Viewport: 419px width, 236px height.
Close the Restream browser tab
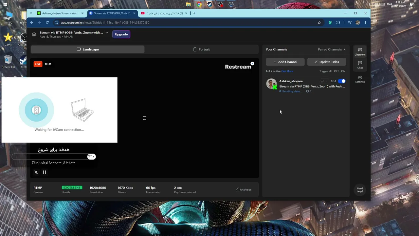point(134,13)
